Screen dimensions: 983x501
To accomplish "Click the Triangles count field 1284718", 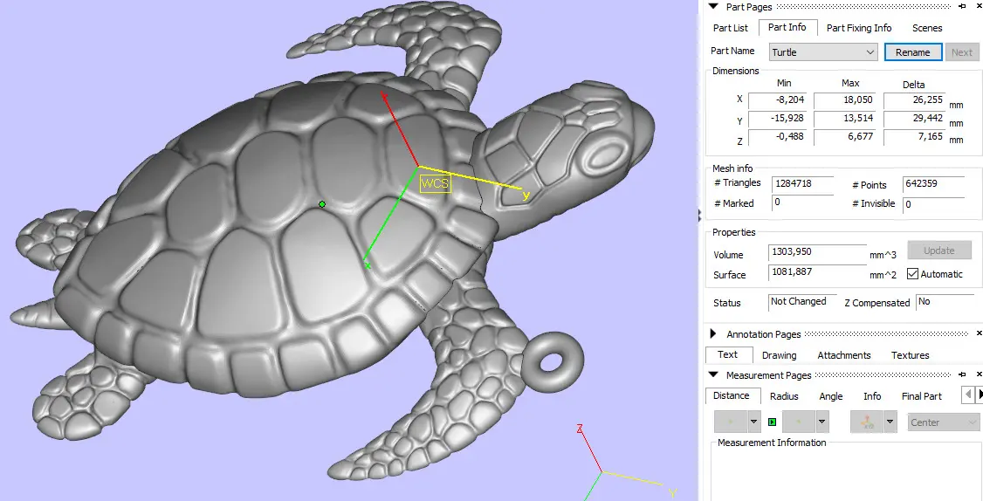I will pos(802,183).
